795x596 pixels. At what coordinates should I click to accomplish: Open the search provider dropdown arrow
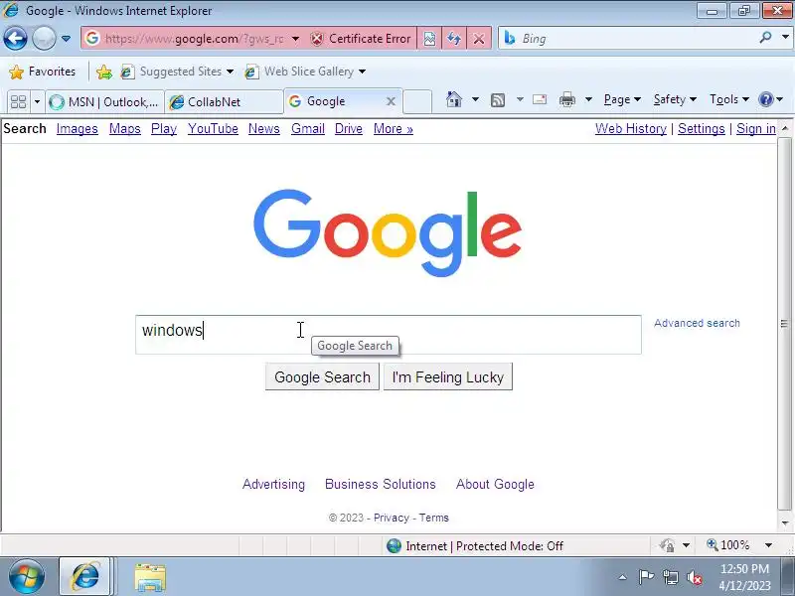[x=785, y=38]
